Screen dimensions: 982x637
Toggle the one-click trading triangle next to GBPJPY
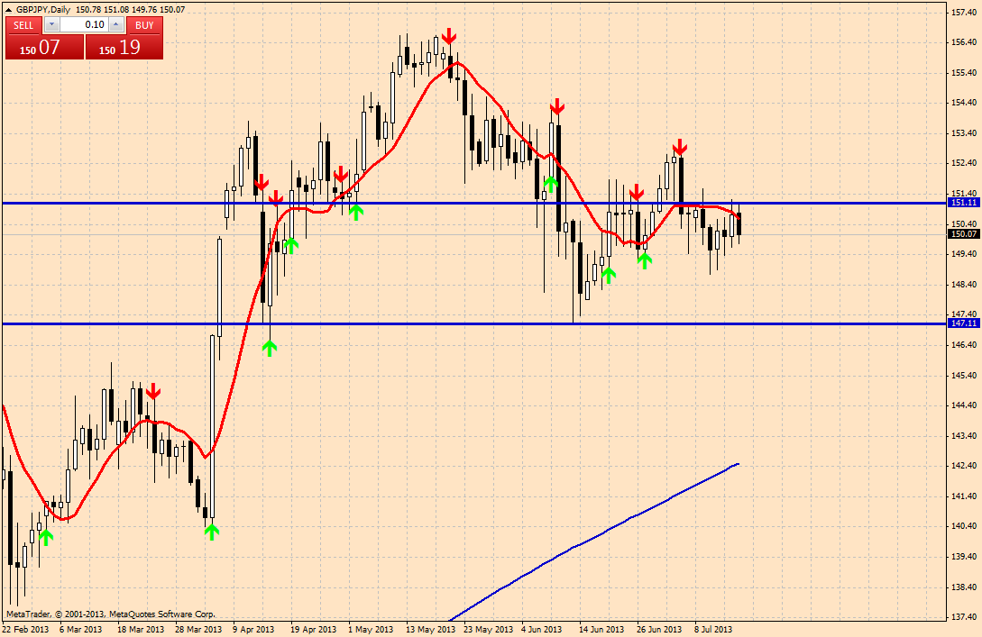pos(9,9)
